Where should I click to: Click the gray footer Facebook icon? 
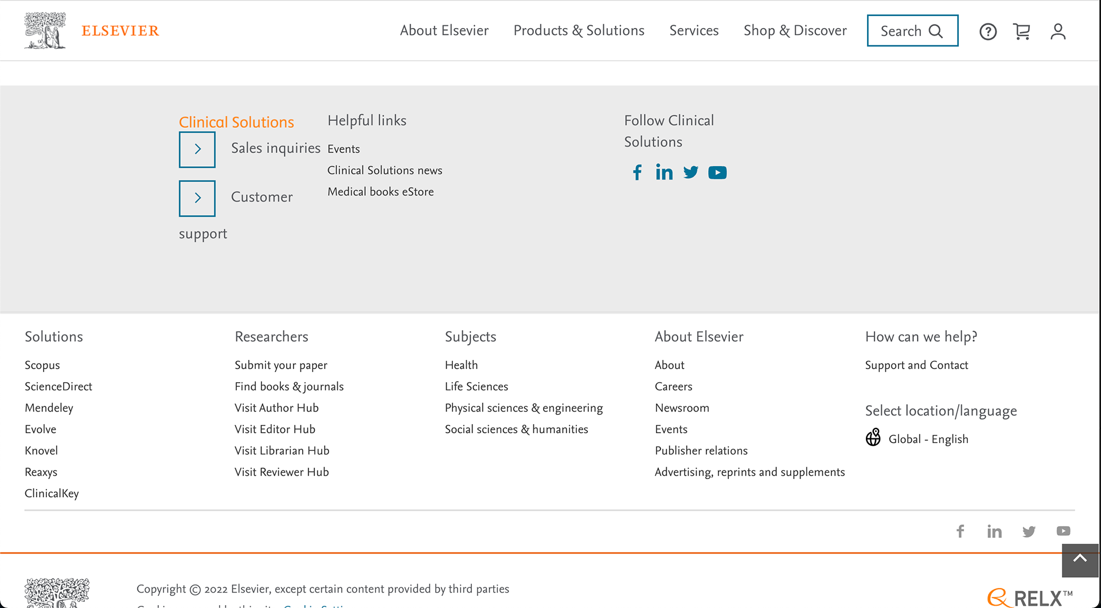coord(961,531)
